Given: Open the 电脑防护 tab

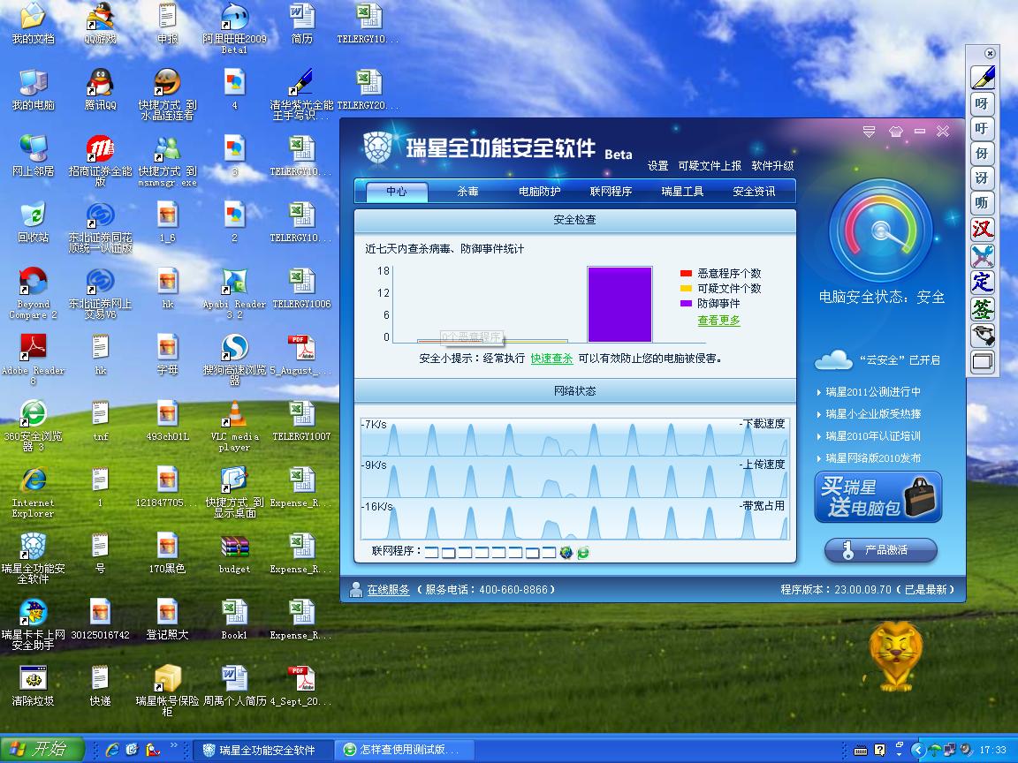Looking at the screenshot, I should point(540,192).
